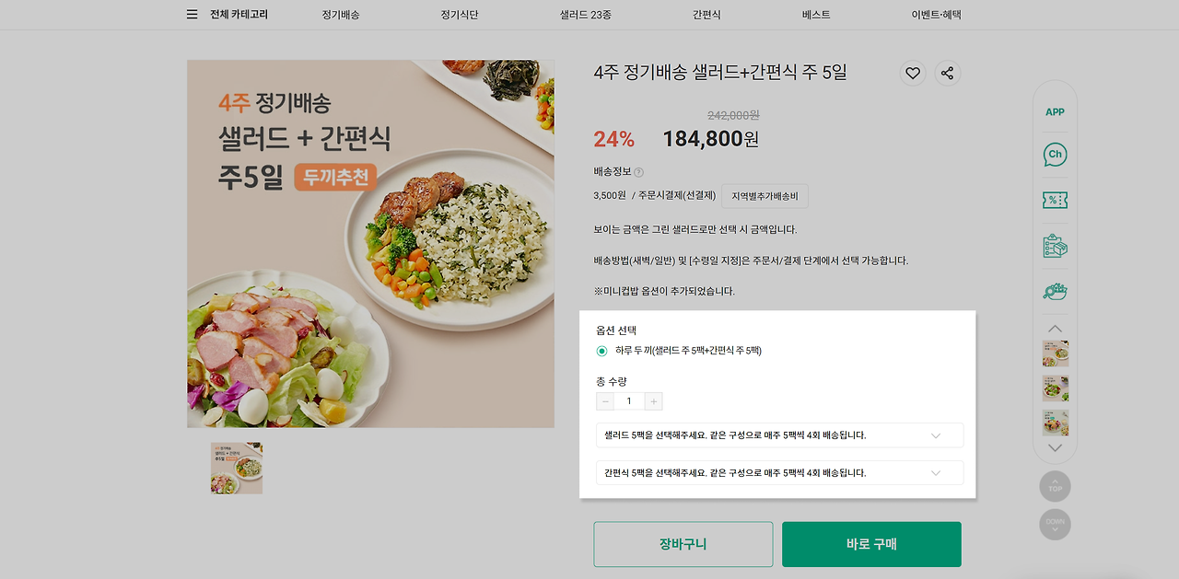Open the 샐러드 23종 menu item
Viewport: 1179px width, 579px height.
pos(585,15)
